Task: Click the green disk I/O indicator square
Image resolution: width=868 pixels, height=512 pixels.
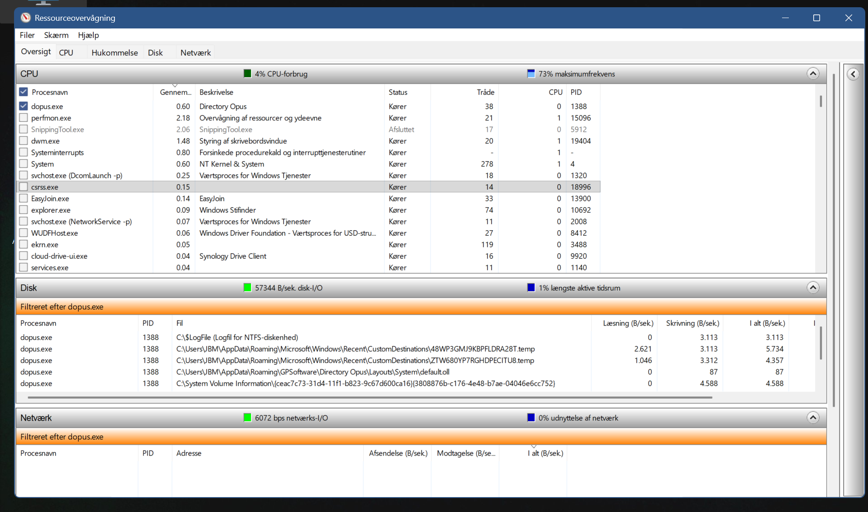Action: pos(247,288)
